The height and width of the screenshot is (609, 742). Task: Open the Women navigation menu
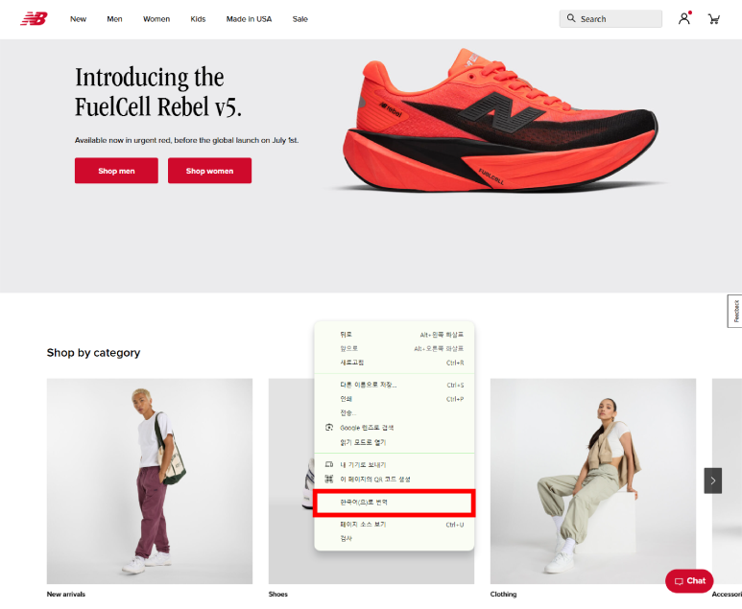[156, 19]
